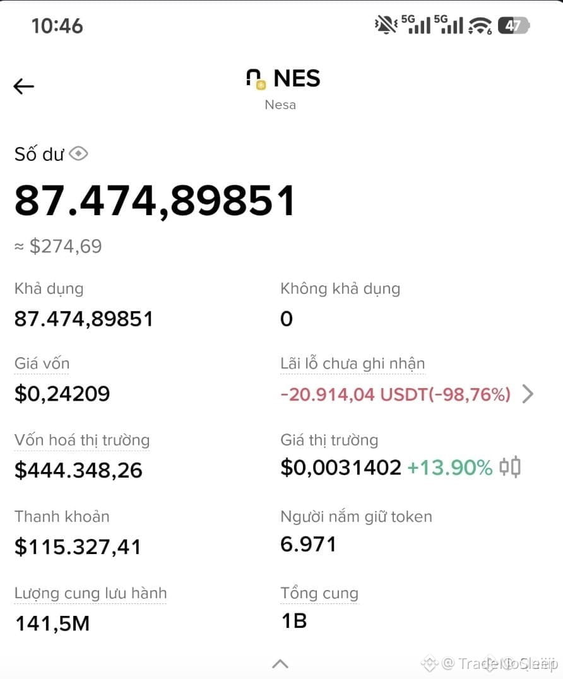Tap the NES token logo
Viewport: 563px width, 679px height.
pyautogui.click(x=256, y=80)
